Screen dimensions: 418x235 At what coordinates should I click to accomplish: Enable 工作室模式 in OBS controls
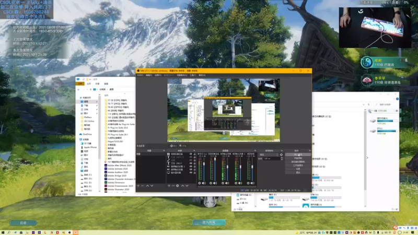(298, 165)
